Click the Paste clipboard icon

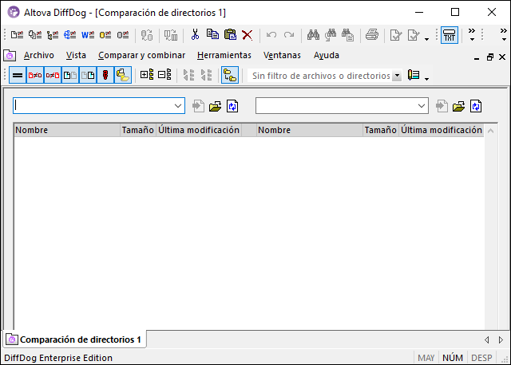tap(230, 35)
